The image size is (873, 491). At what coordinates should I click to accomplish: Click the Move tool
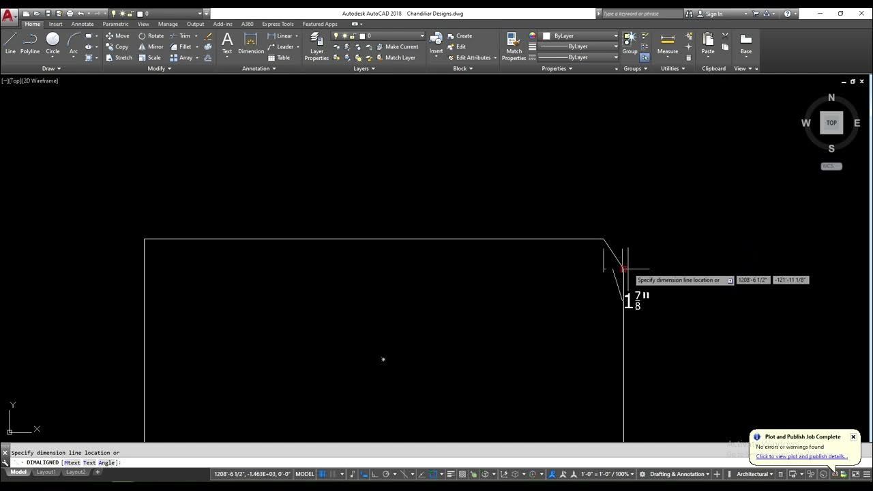click(x=117, y=36)
